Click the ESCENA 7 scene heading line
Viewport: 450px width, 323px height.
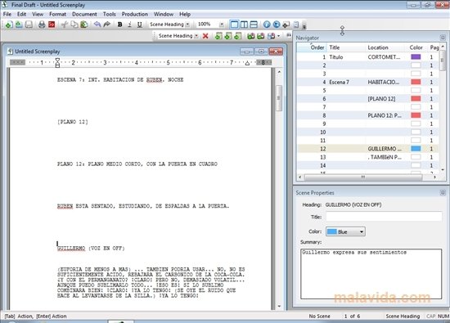120,80
